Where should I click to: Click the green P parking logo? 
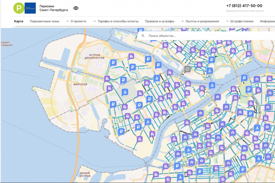[19, 8]
